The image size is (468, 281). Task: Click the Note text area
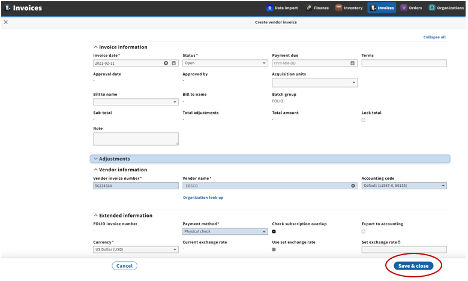[136, 139]
